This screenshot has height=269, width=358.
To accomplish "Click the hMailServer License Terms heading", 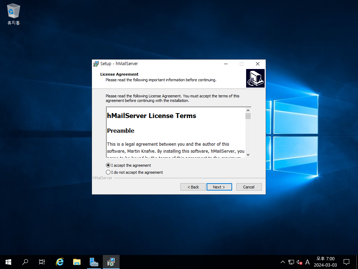I will (152, 116).
